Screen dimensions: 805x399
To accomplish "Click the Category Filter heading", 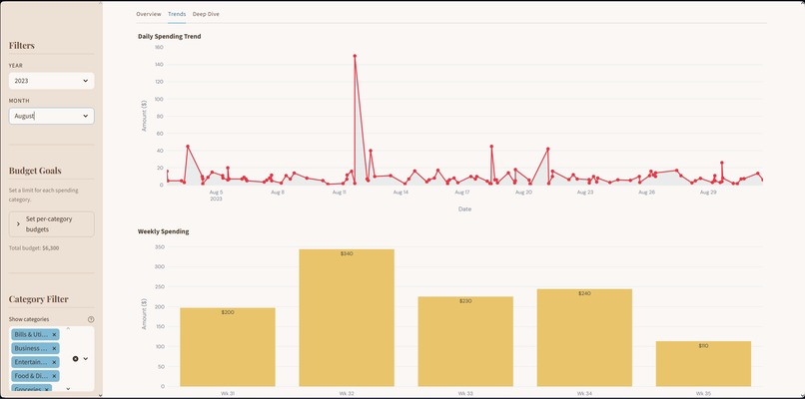I will pos(39,299).
